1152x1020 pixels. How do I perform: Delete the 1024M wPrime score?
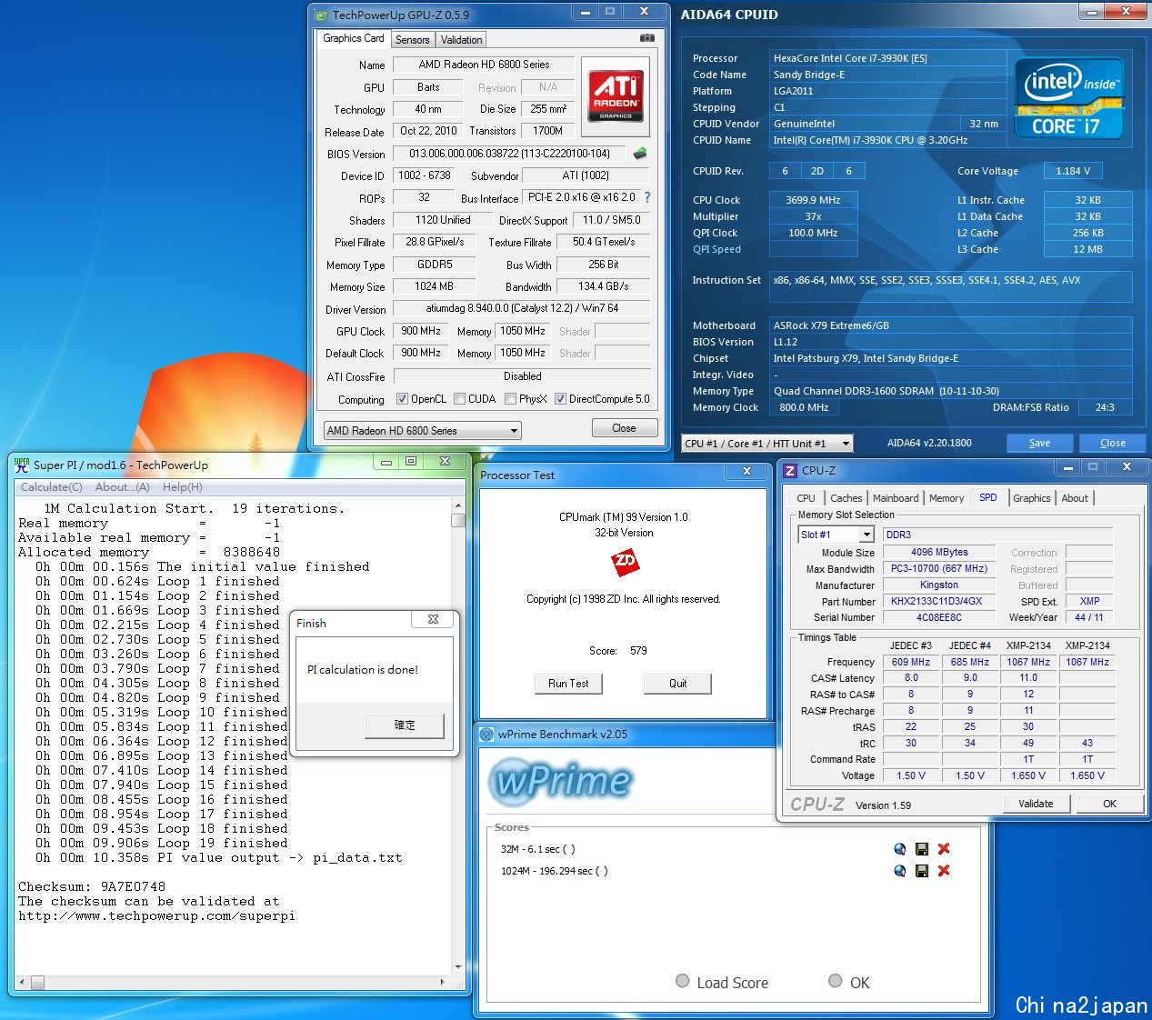944,871
